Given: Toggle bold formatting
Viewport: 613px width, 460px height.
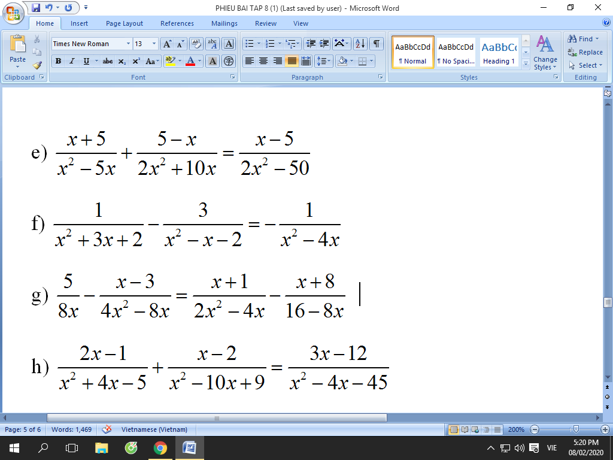Looking at the screenshot, I should tap(58, 61).
